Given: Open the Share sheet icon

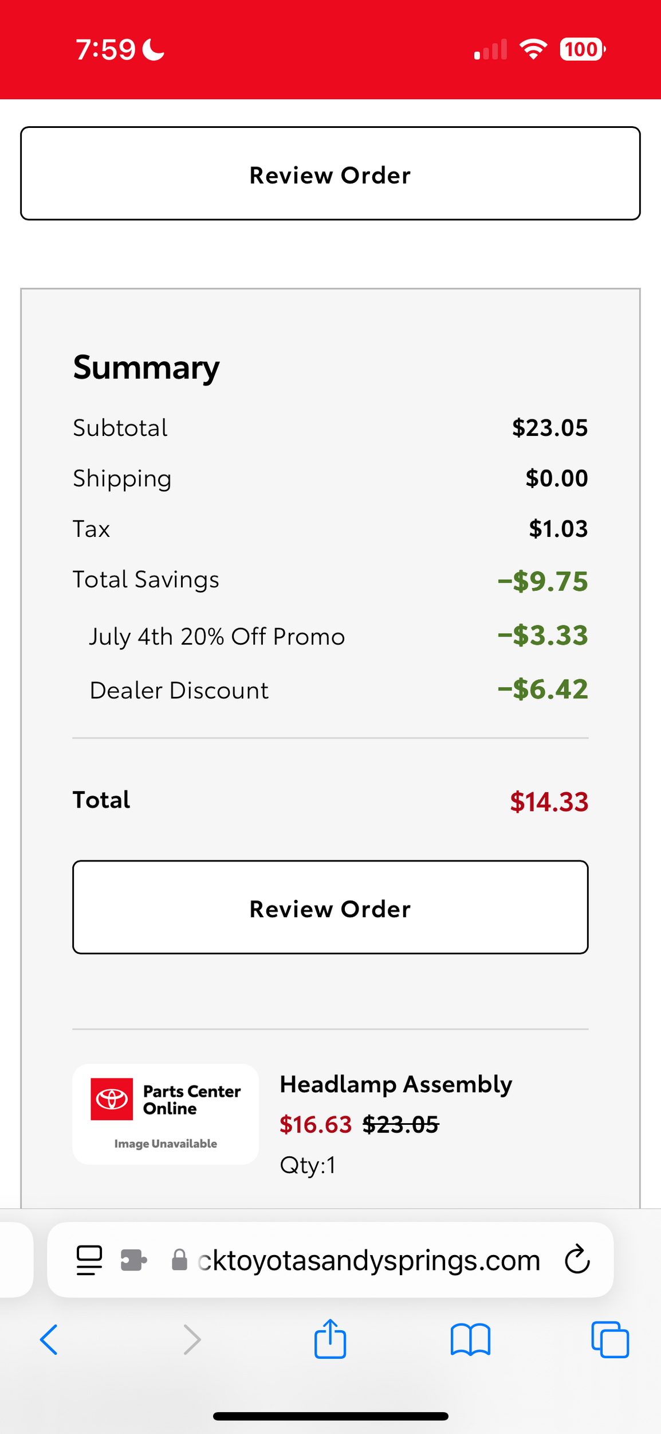Looking at the screenshot, I should (x=330, y=1339).
